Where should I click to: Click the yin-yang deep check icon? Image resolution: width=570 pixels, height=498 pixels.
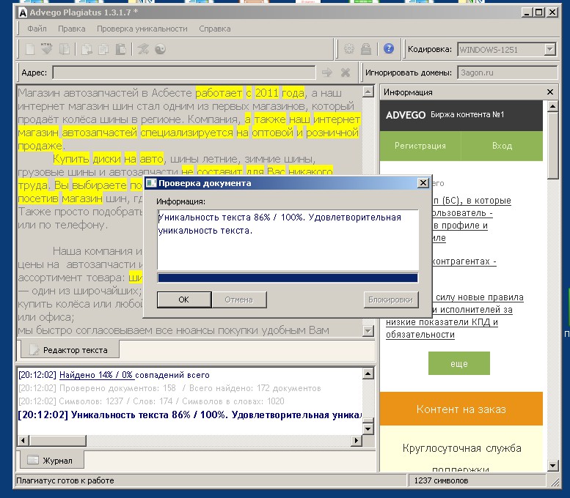tap(161, 49)
